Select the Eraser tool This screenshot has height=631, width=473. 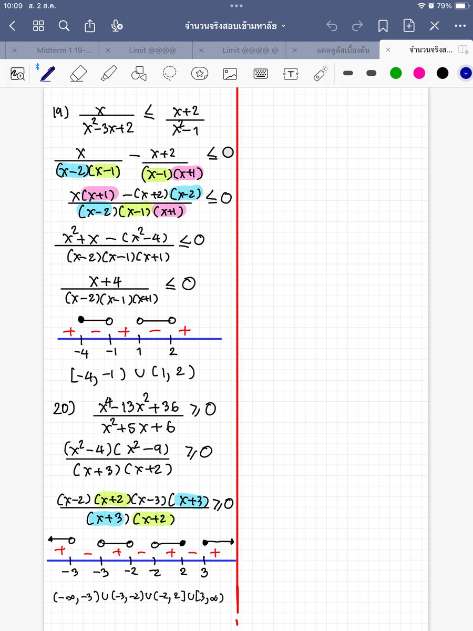click(x=78, y=73)
